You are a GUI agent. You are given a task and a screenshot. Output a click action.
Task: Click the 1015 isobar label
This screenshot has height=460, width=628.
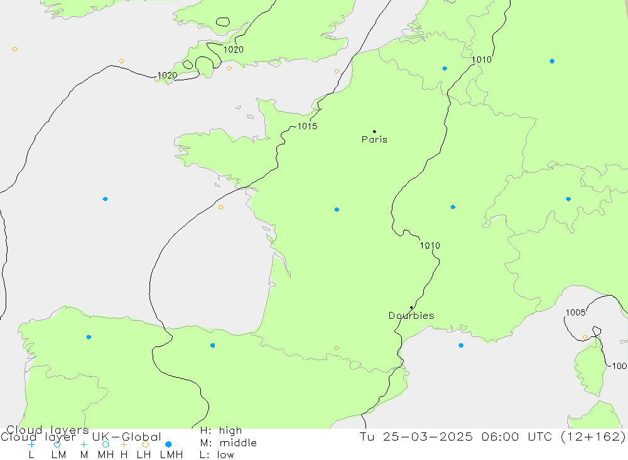[307, 126]
